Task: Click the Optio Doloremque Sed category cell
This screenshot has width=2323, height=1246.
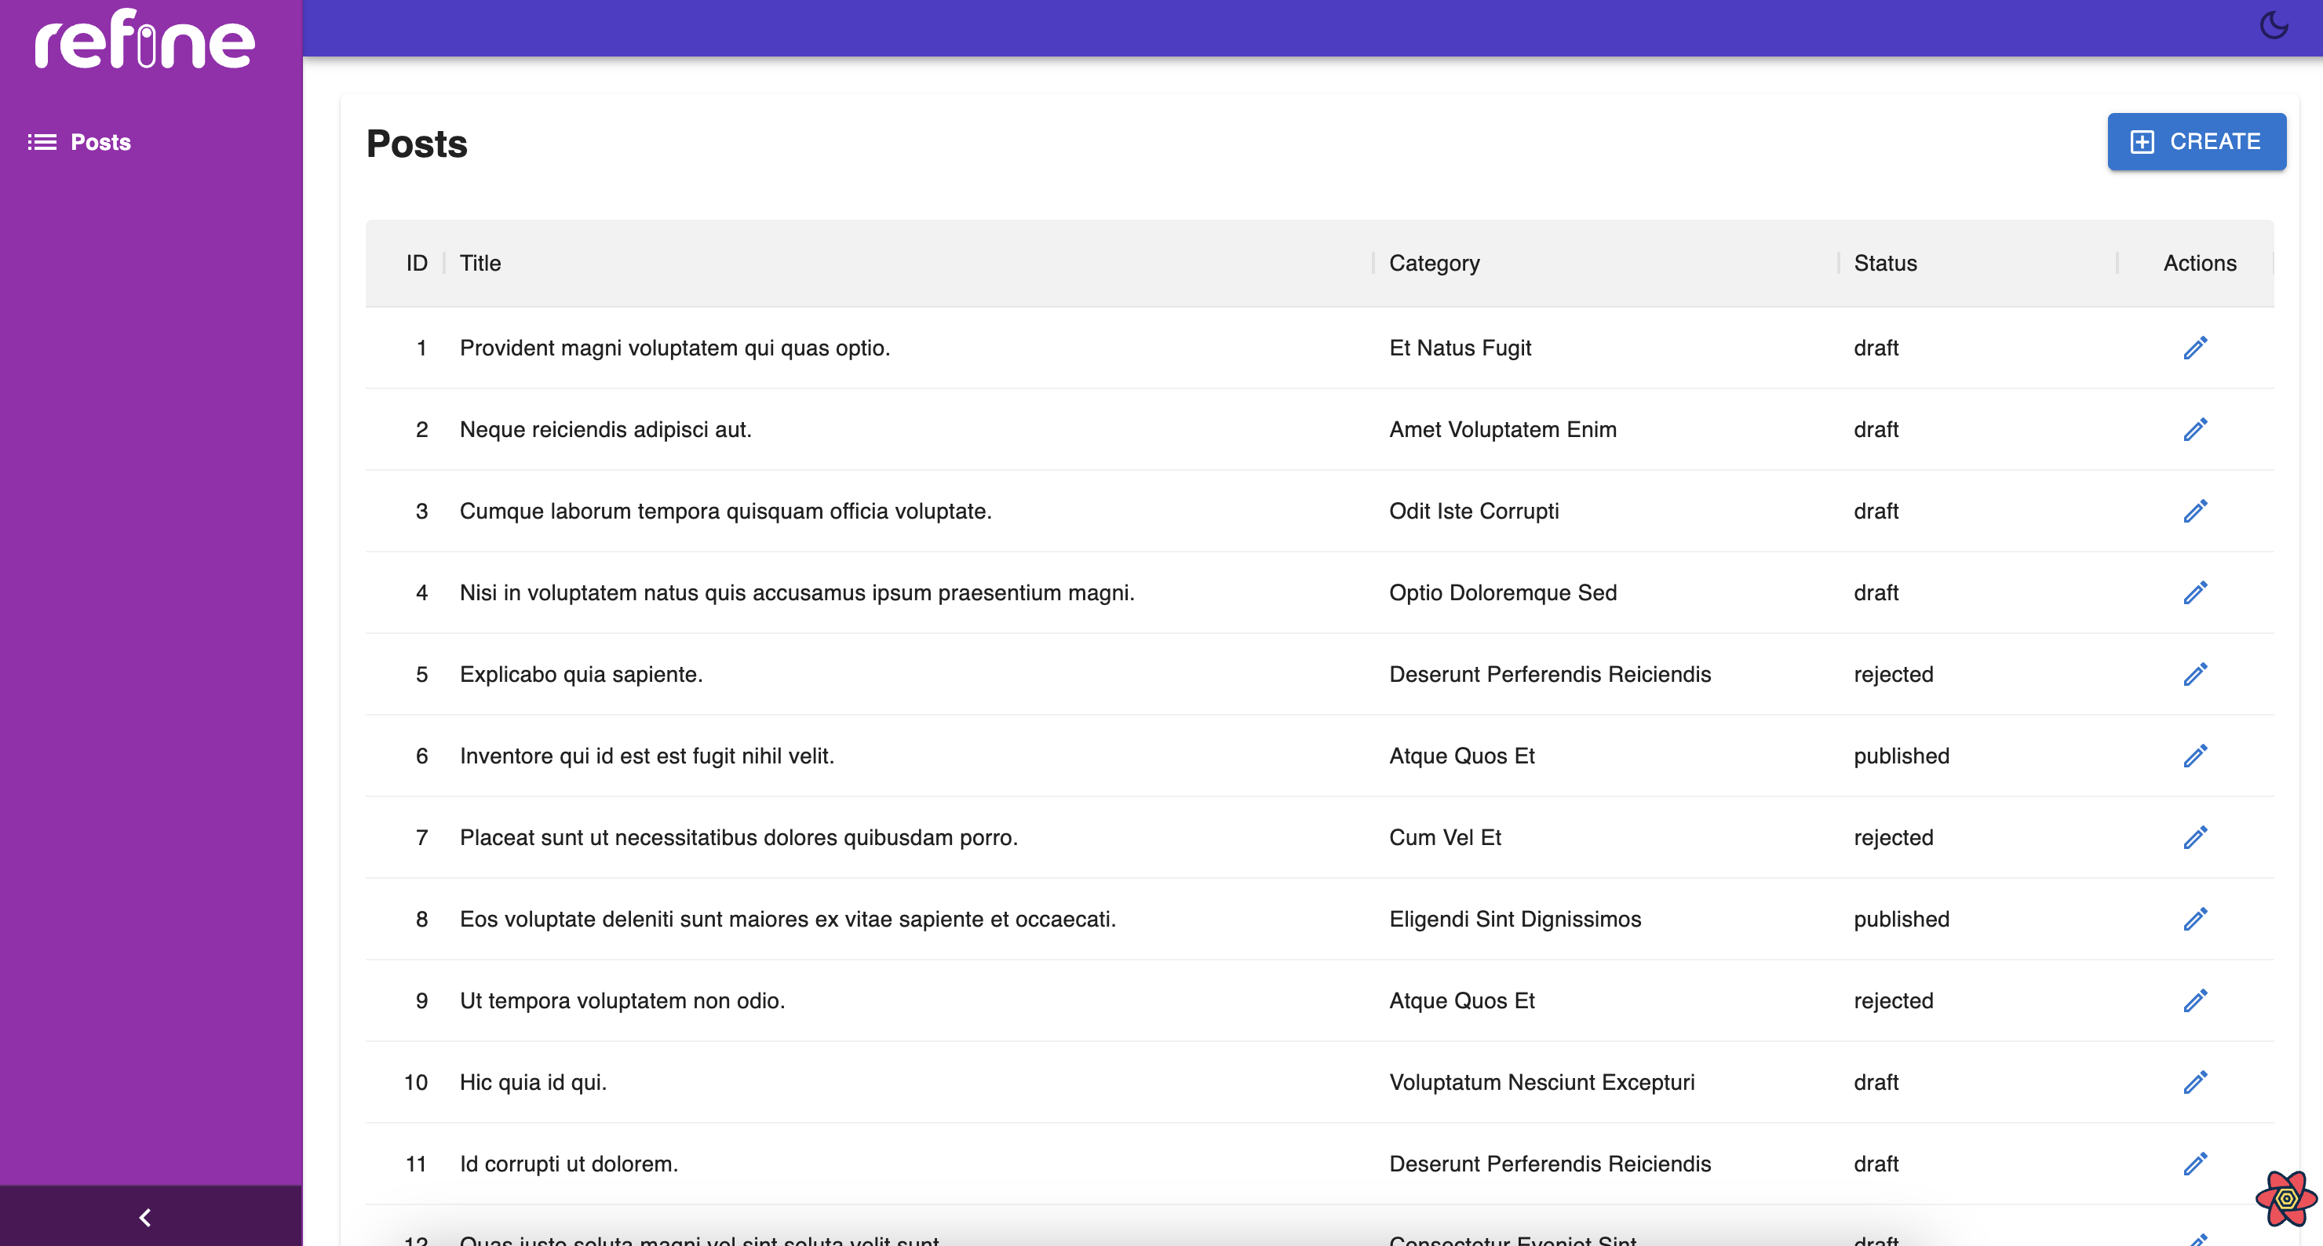Action: 1502,592
